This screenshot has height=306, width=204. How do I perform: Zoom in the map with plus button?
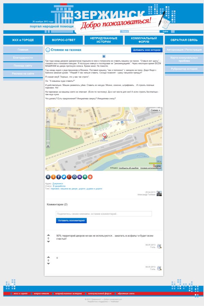(x=48, y=146)
